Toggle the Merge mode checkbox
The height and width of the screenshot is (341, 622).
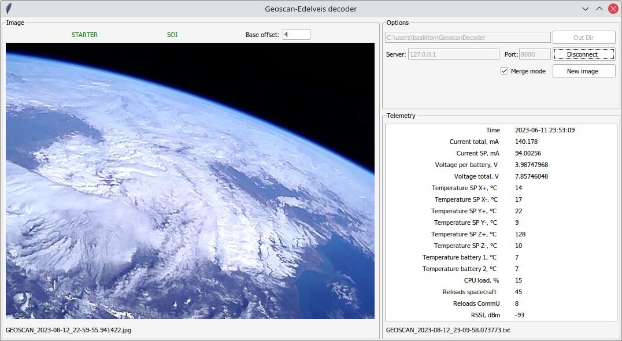[504, 71]
